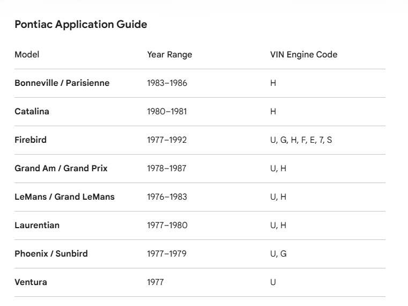Select the Model column header
The height and width of the screenshot is (306, 408).
(27, 54)
